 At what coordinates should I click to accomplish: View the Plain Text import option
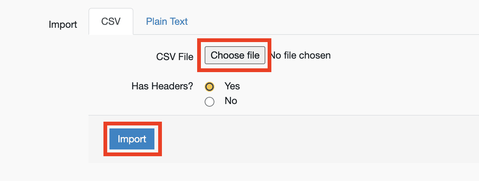coord(167,21)
